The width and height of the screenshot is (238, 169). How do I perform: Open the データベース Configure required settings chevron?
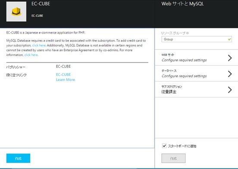pos(230,74)
